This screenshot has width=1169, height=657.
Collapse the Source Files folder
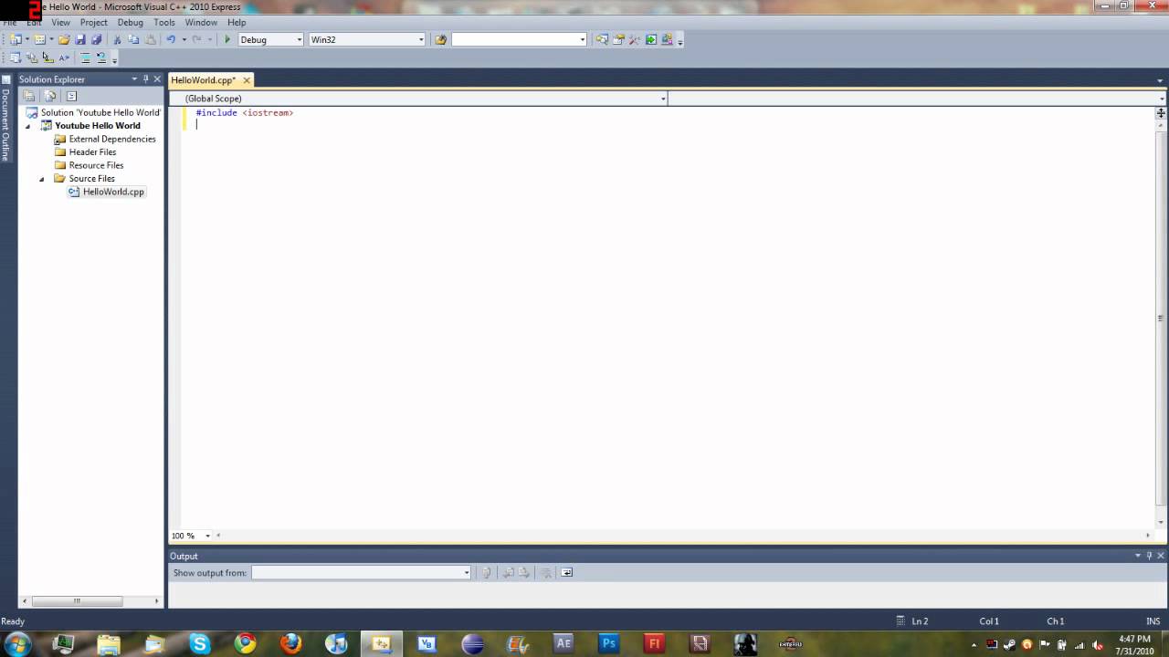pyautogui.click(x=41, y=179)
